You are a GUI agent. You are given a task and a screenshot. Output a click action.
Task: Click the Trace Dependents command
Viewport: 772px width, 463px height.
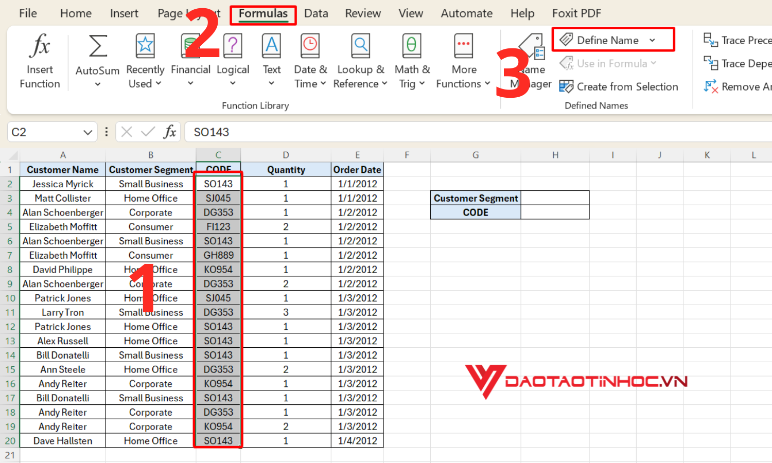[x=738, y=63]
